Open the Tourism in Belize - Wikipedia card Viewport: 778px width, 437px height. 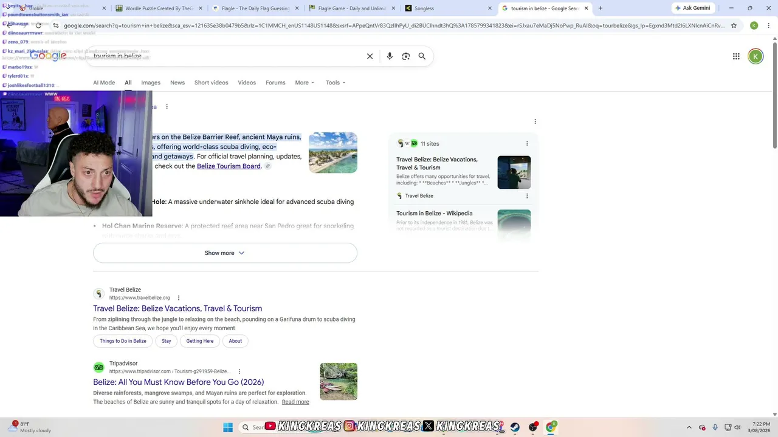pyautogui.click(x=434, y=214)
